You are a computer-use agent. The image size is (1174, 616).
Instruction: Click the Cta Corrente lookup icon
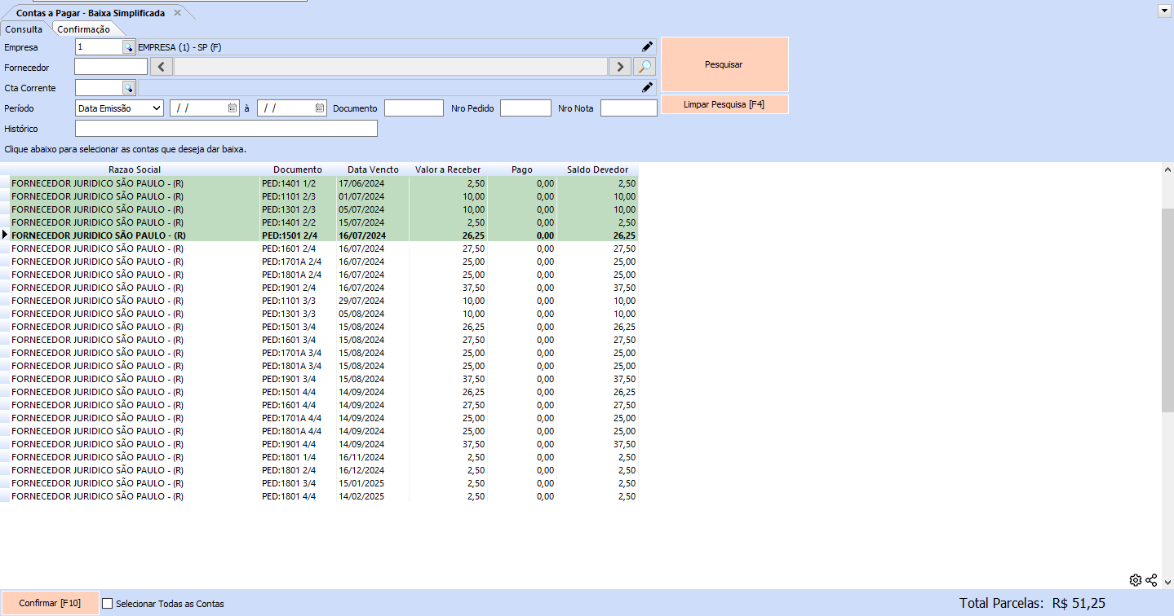pyautogui.click(x=128, y=87)
